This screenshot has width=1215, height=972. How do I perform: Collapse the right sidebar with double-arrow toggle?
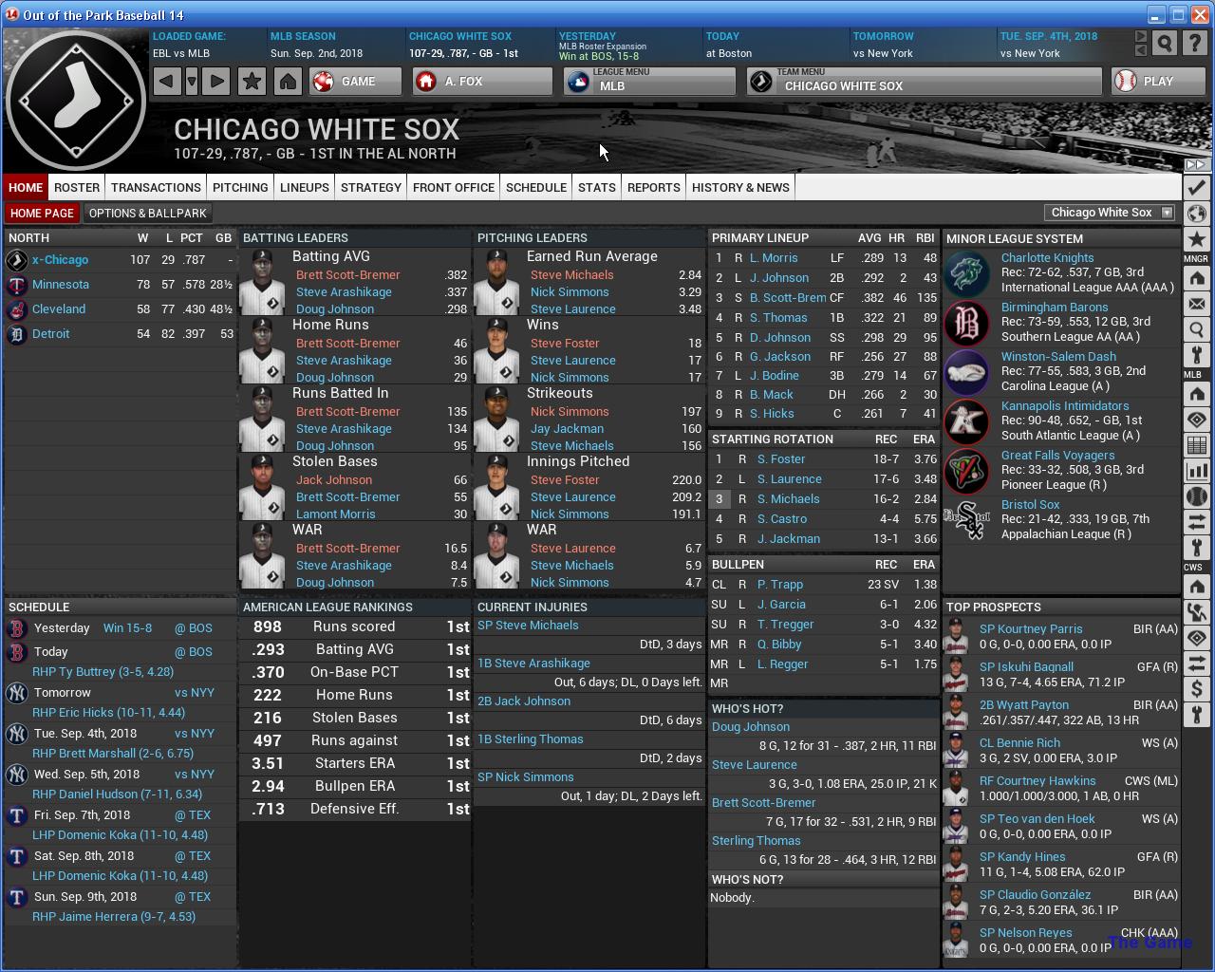point(1196,164)
